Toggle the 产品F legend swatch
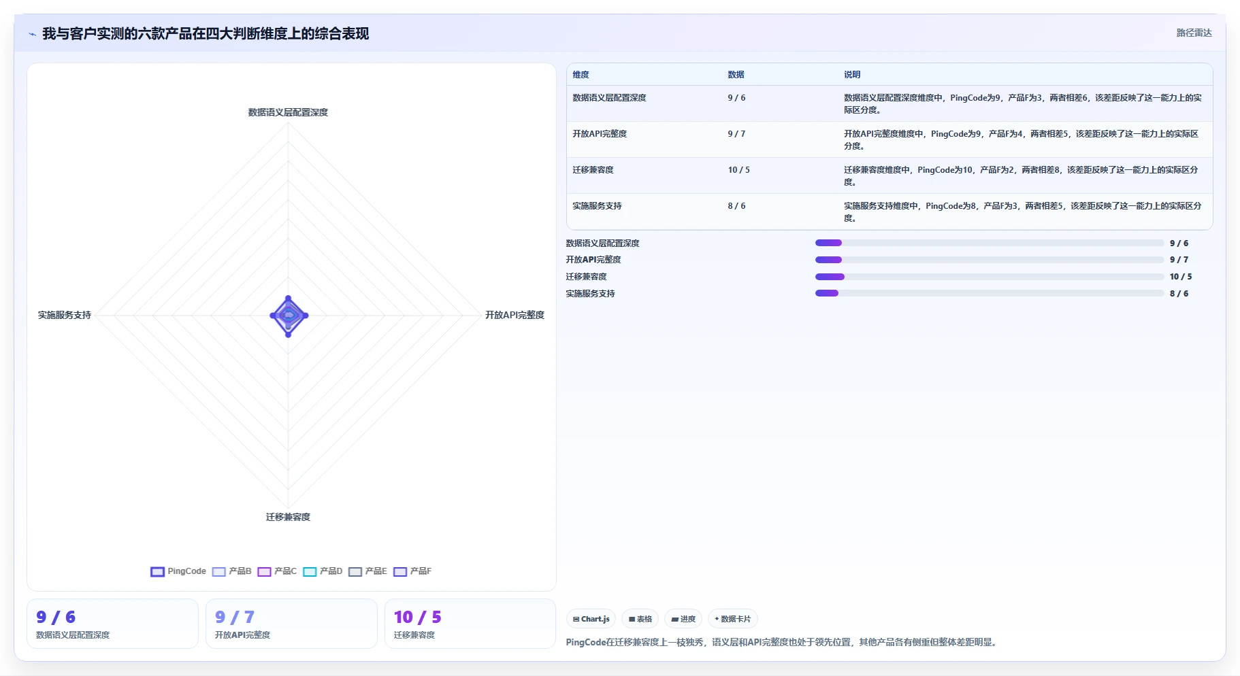The image size is (1240, 676). [x=400, y=572]
